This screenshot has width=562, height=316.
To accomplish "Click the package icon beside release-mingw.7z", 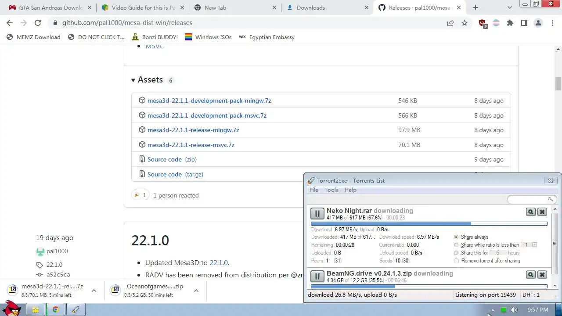I will pyautogui.click(x=142, y=130).
